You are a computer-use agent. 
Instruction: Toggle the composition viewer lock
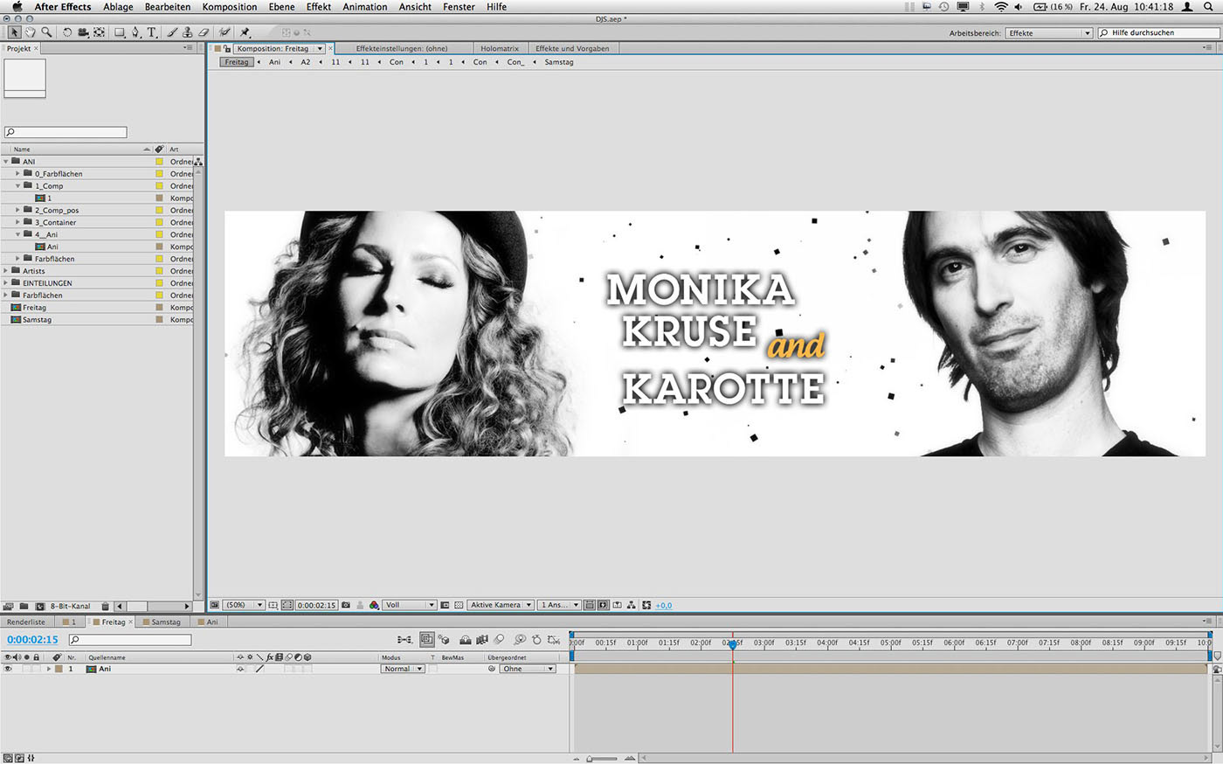point(226,49)
